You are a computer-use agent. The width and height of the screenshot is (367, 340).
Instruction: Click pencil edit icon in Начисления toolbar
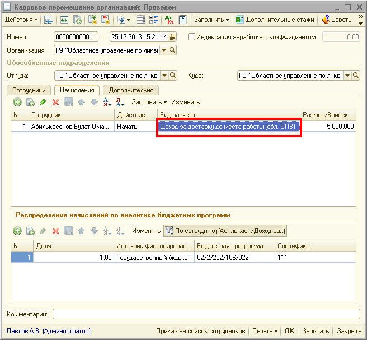tap(43, 102)
